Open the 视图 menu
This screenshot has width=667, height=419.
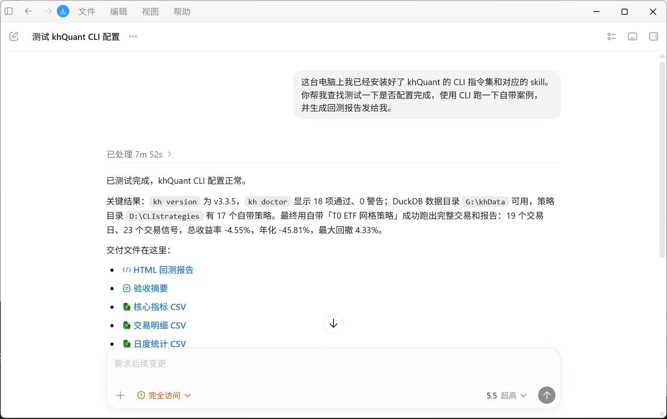[x=150, y=12]
